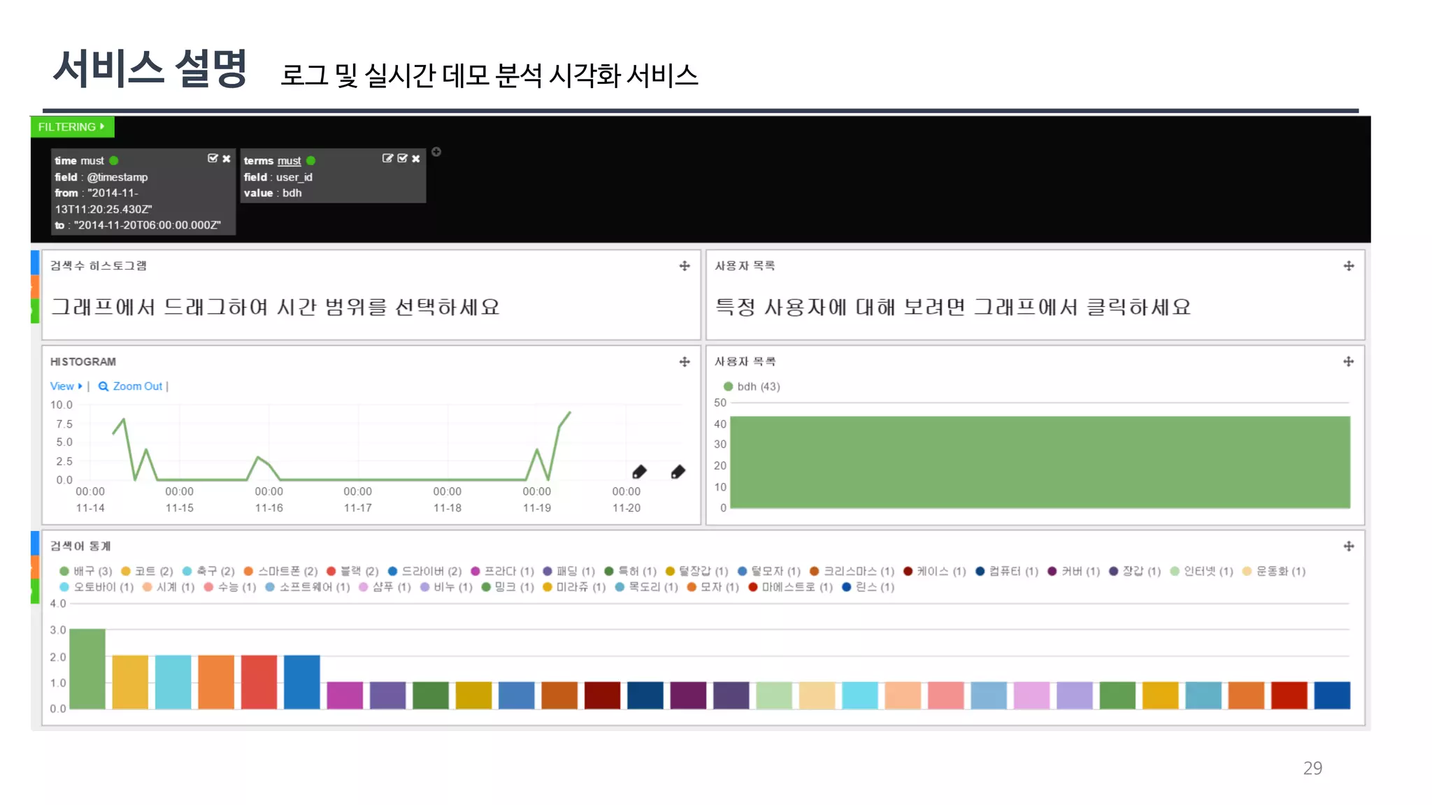Click 'must' dropdown on terms filter
This screenshot has width=1432, height=805.
pyautogui.click(x=289, y=161)
